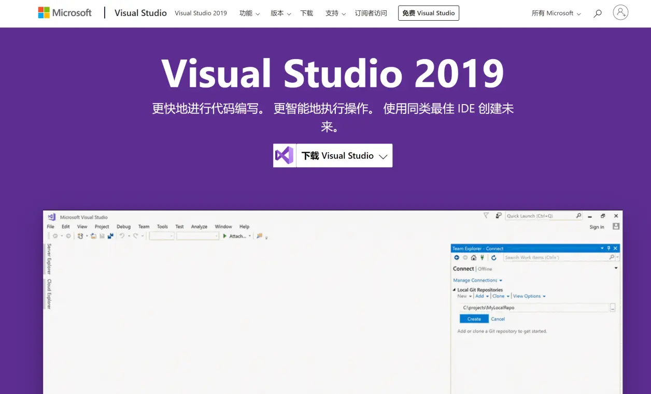Viewport: 651px width, 394px height.
Task: Click the Find in Files toolbar icon
Action: [259, 236]
